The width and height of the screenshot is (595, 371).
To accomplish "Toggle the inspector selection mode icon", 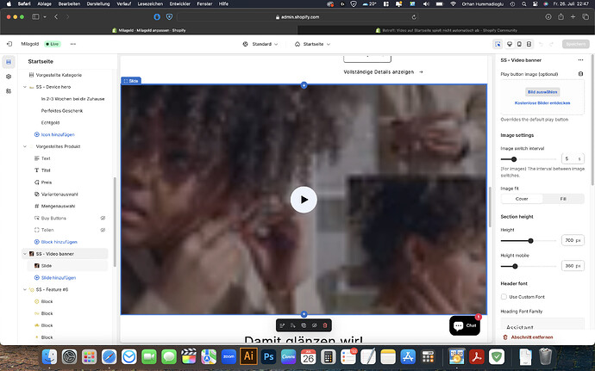I will tap(498, 45).
